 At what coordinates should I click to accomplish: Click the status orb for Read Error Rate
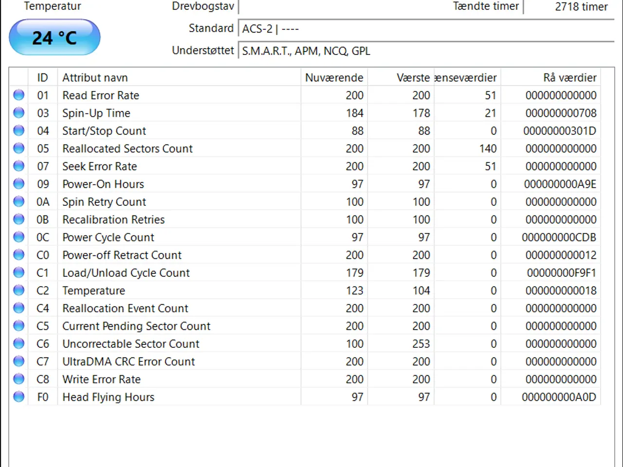[x=18, y=95]
